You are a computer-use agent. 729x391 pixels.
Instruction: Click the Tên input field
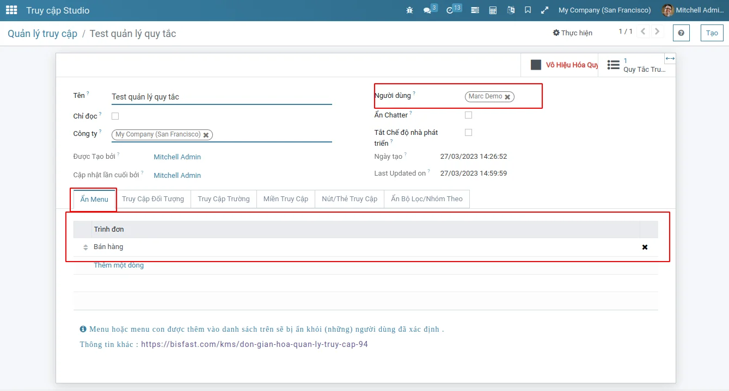[222, 97]
